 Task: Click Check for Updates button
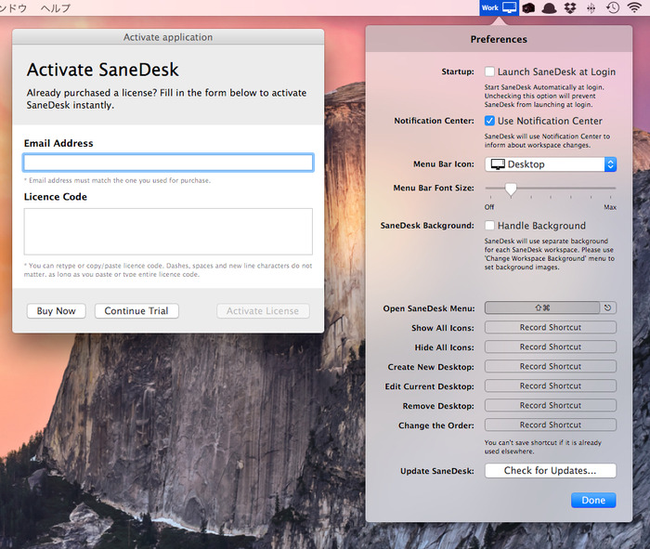point(551,471)
